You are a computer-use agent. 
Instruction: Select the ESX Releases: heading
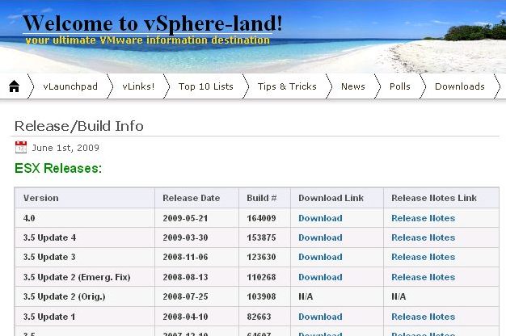click(58, 168)
